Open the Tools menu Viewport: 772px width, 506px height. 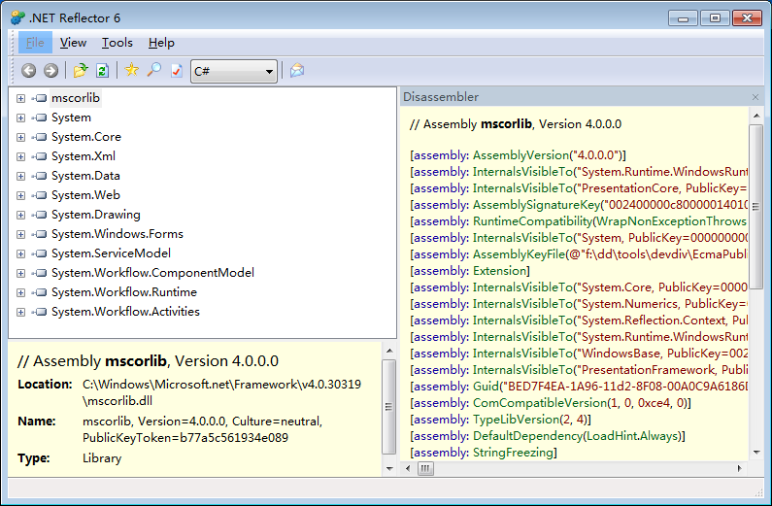point(117,43)
